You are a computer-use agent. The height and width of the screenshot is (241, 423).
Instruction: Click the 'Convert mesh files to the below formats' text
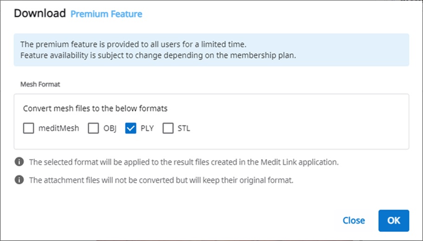coord(95,108)
